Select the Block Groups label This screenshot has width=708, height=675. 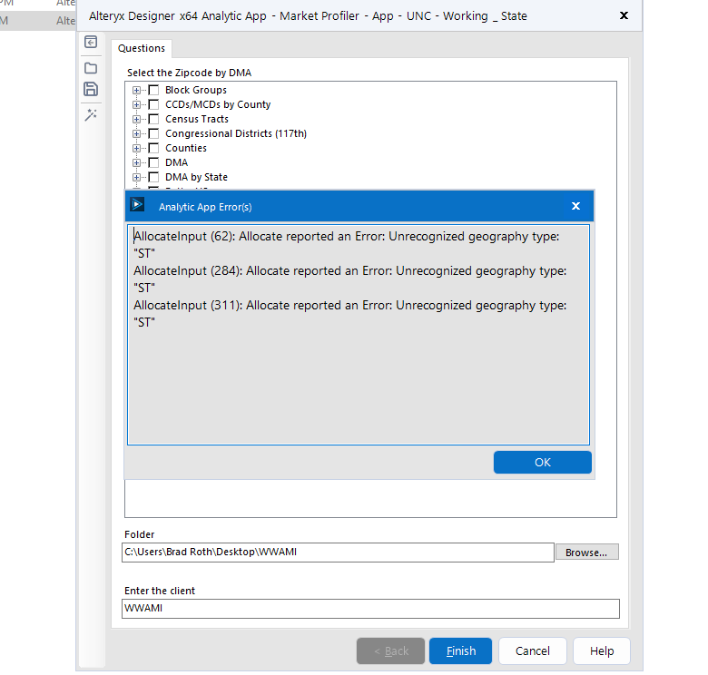pos(196,90)
